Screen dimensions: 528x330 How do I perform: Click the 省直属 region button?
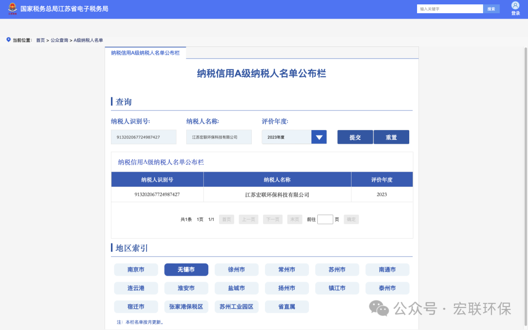point(286,307)
